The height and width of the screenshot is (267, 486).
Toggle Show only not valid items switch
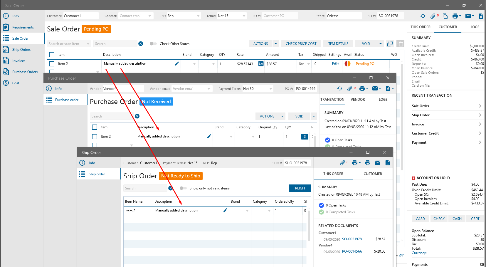[183, 188]
